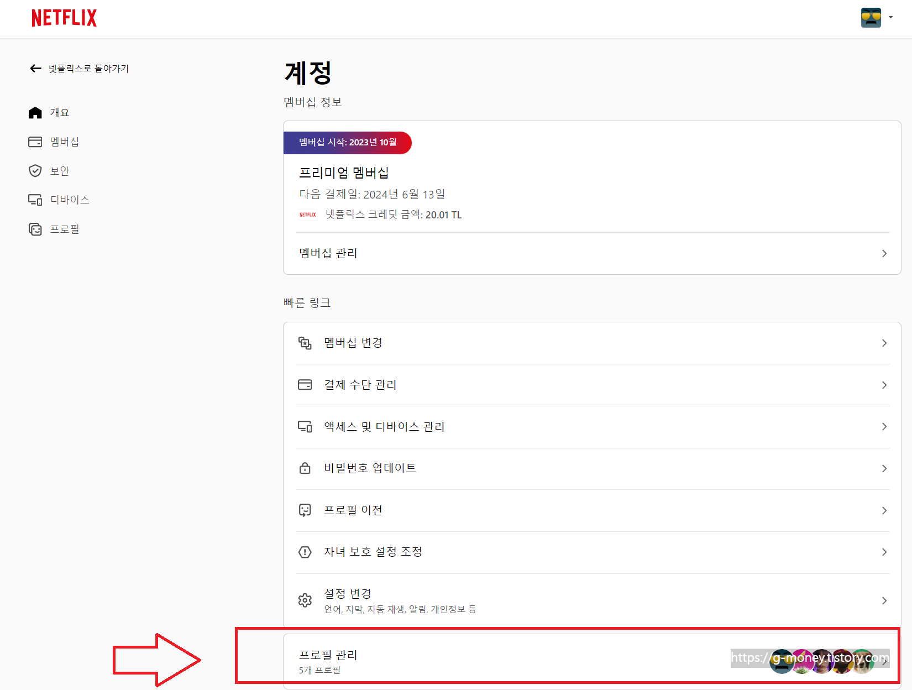
Task: Open 액세스 및 디바이스 관리
Action: tap(592, 427)
